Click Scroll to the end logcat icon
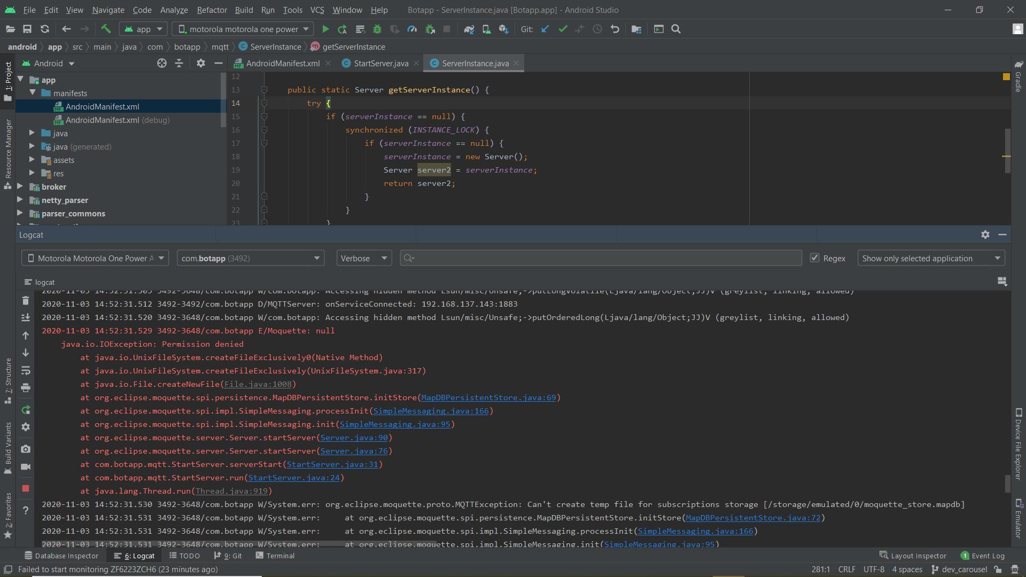 (x=26, y=318)
